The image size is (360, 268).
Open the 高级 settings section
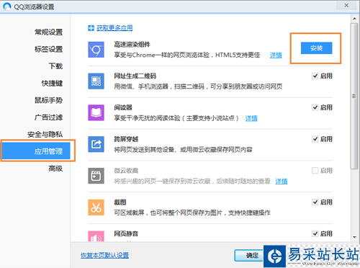55,169
